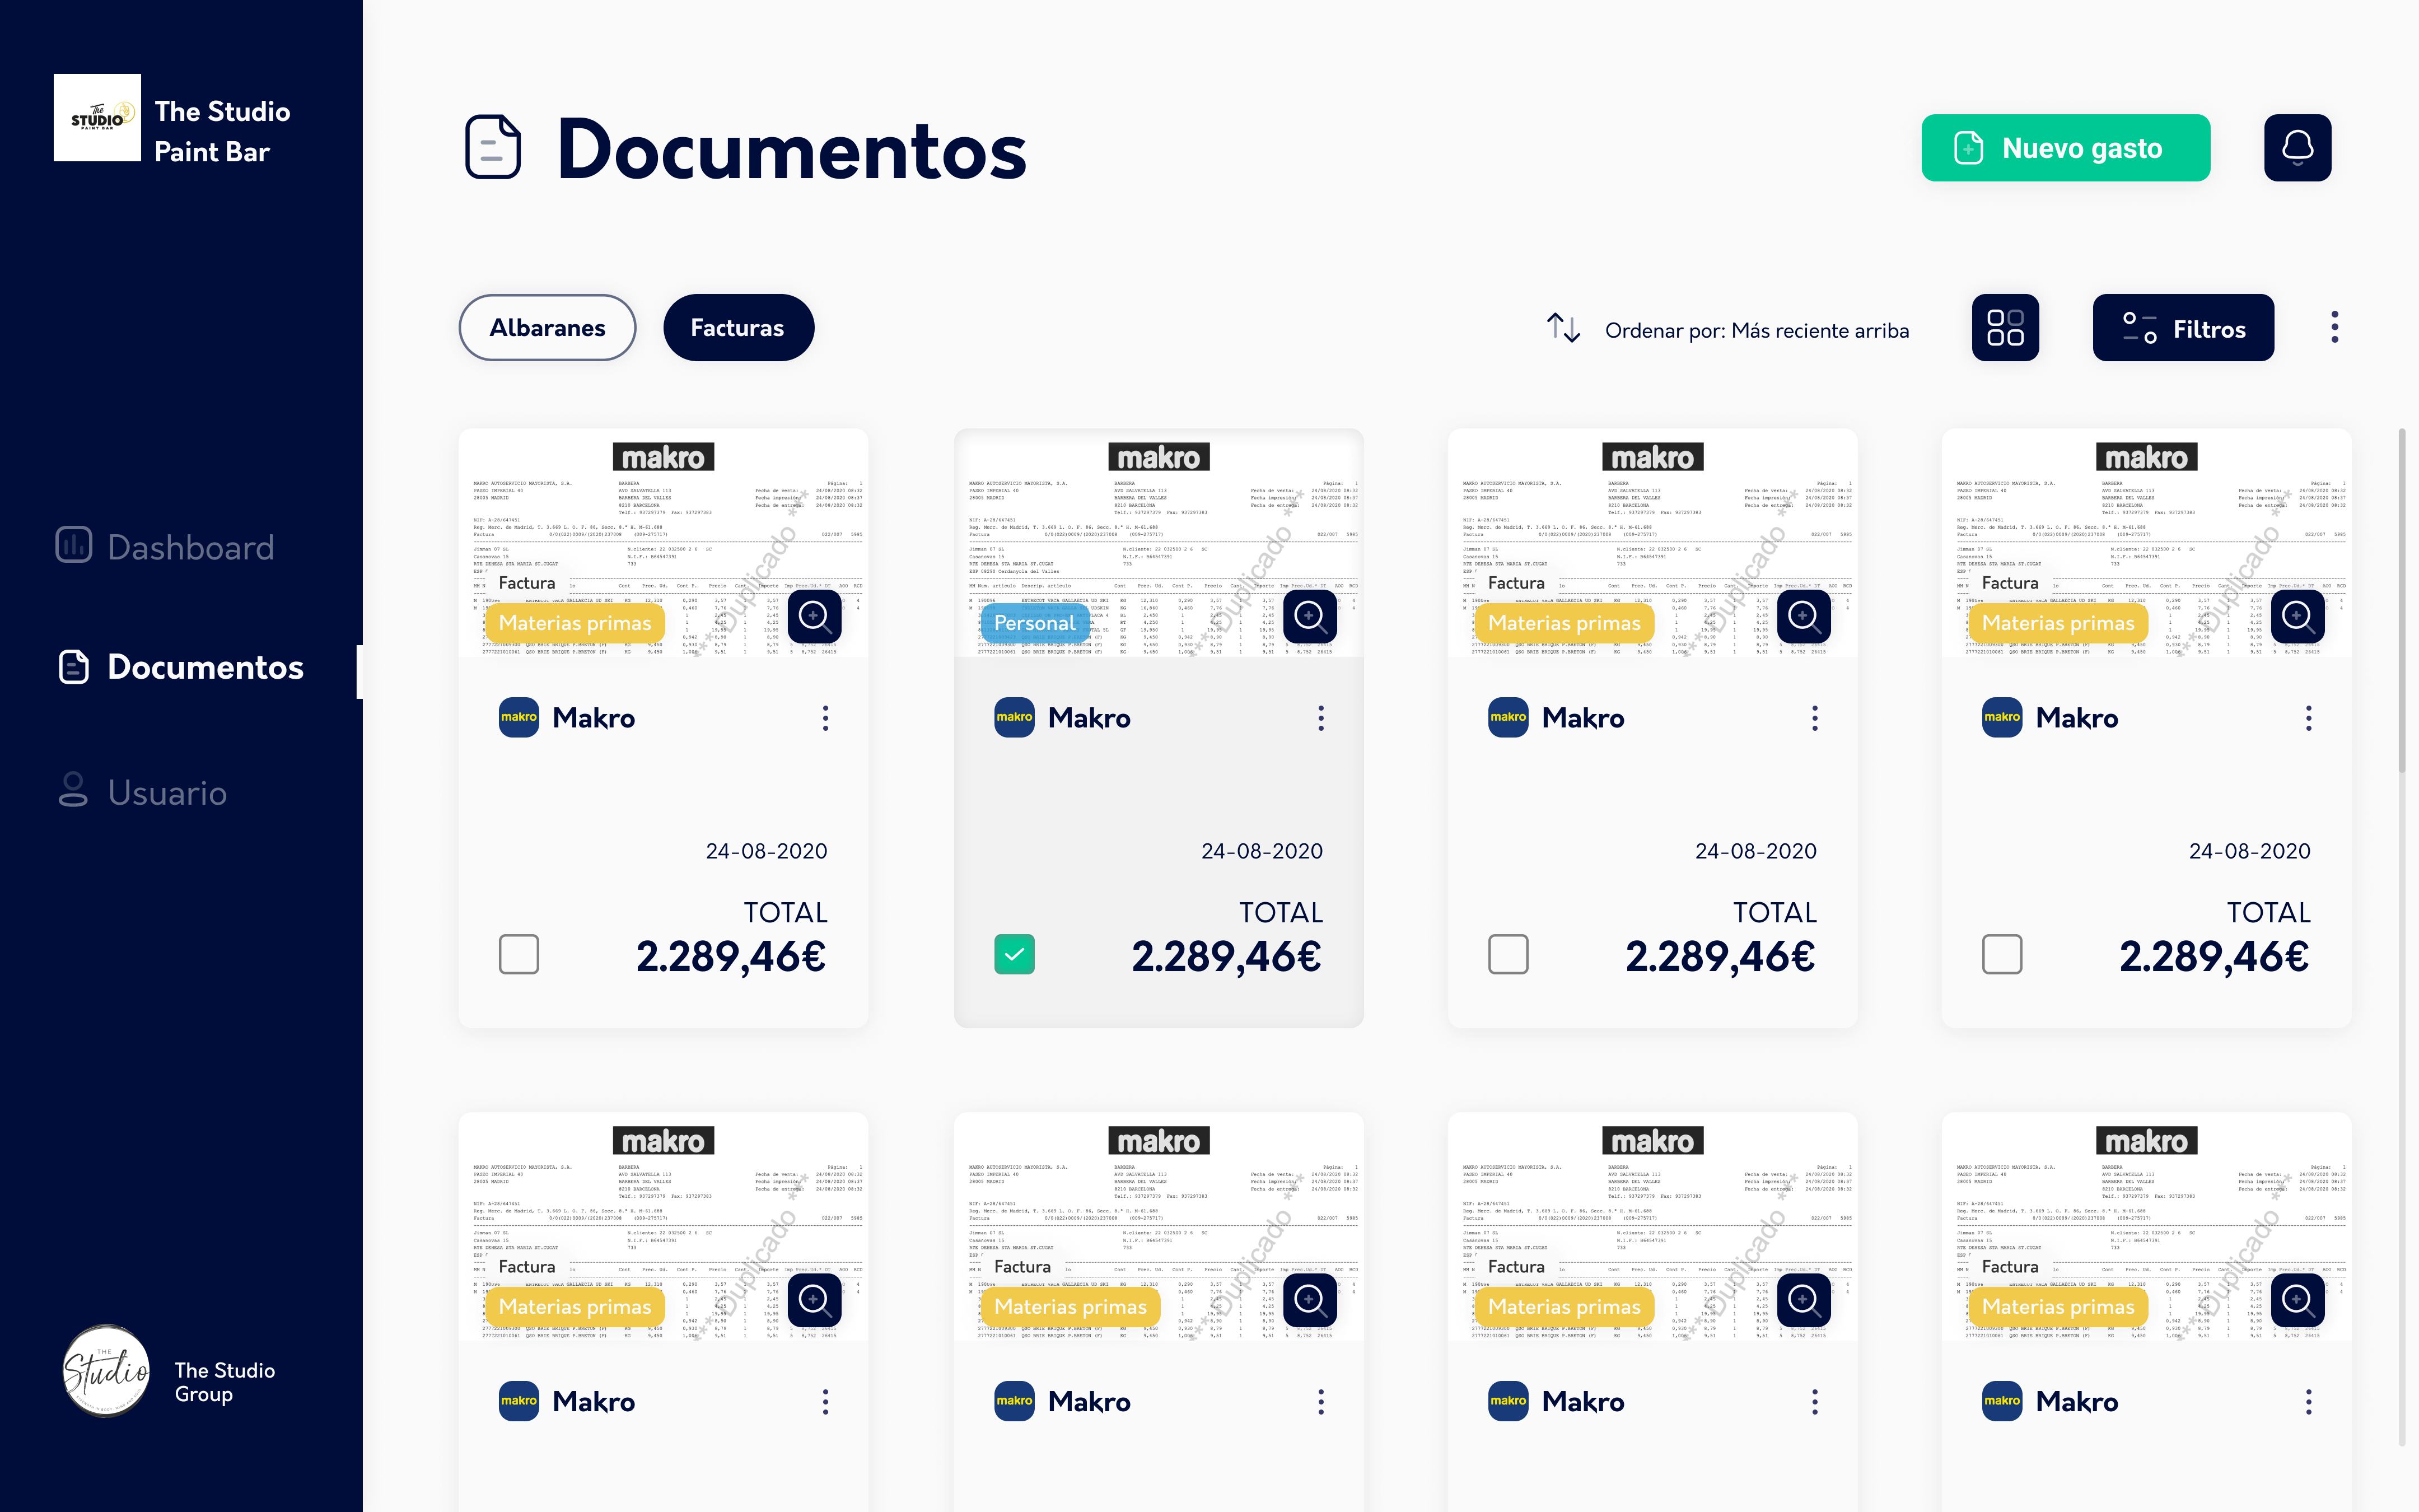Click the Makro logo on the third top-row card

tap(1509, 718)
